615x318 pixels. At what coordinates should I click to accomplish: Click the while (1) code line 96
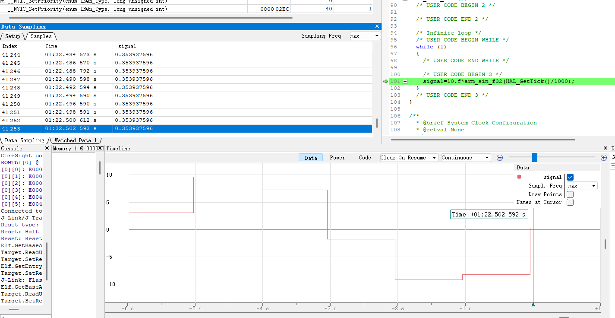coord(431,47)
